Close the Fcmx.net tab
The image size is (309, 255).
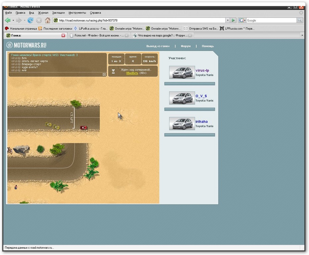127,36
